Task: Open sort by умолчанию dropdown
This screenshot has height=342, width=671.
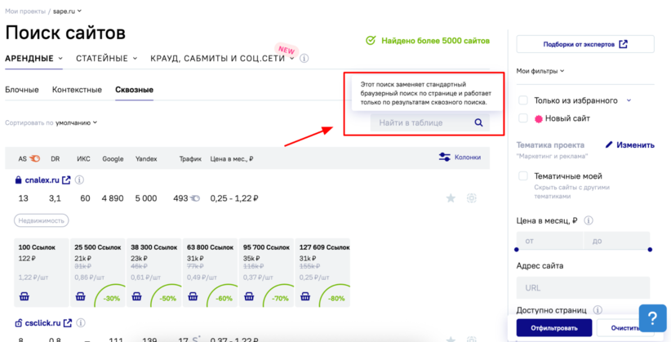Action: (x=76, y=122)
